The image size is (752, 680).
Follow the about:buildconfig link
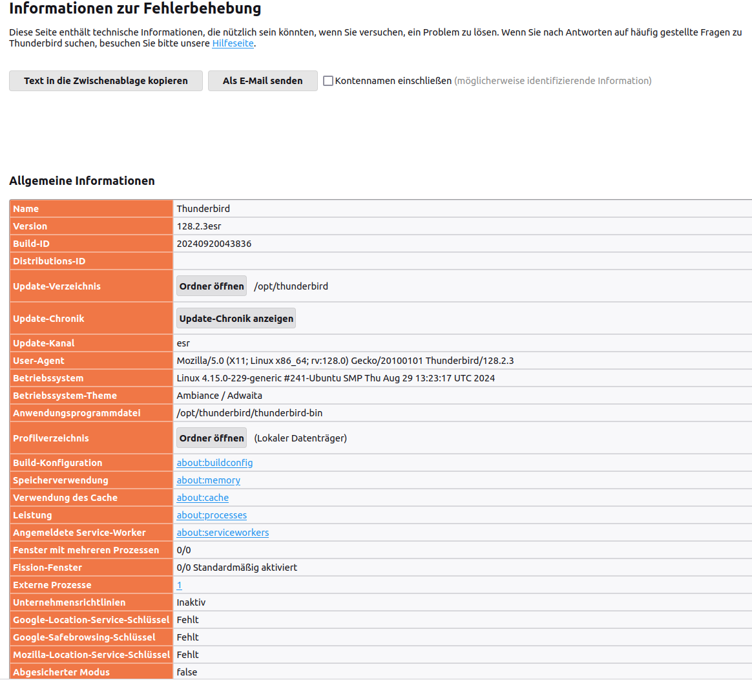(x=214, y=463)
